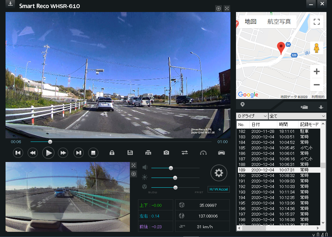Click the printer icon below the video
332x237 pixels.
(x=148, y=153)
